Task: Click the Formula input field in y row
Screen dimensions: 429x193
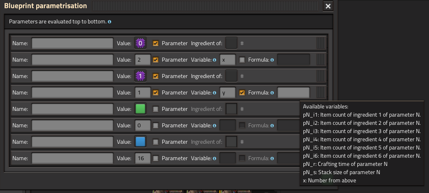Action: click(x=293, y=92)
